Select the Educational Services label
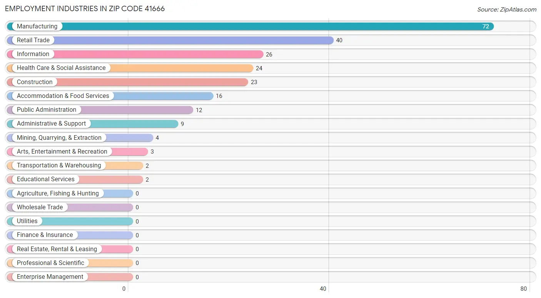This screenshot has width=541, height=298. (46, 179)
